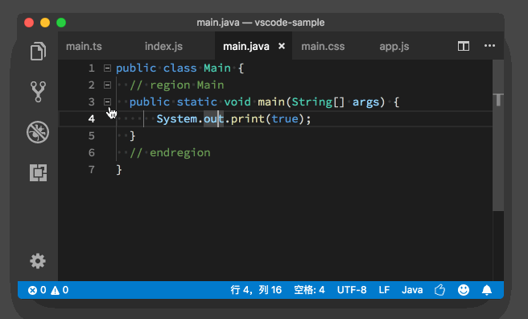Open the editor more actions ellipsis
The width and height of the screenshot is (528, 319).
[x=489, y=46]
